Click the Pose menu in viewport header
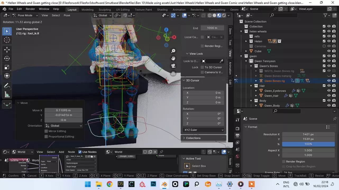 click(67, 15)
